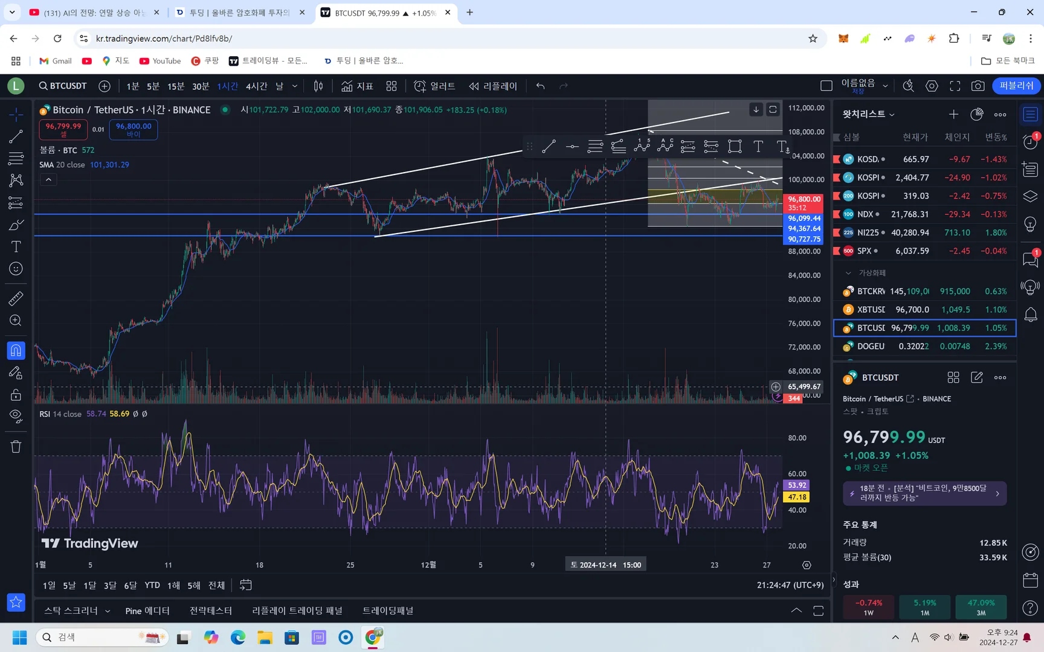
Task: Toggle keep-drawing lock pencil mode
Action: click(x=16, y=373)
